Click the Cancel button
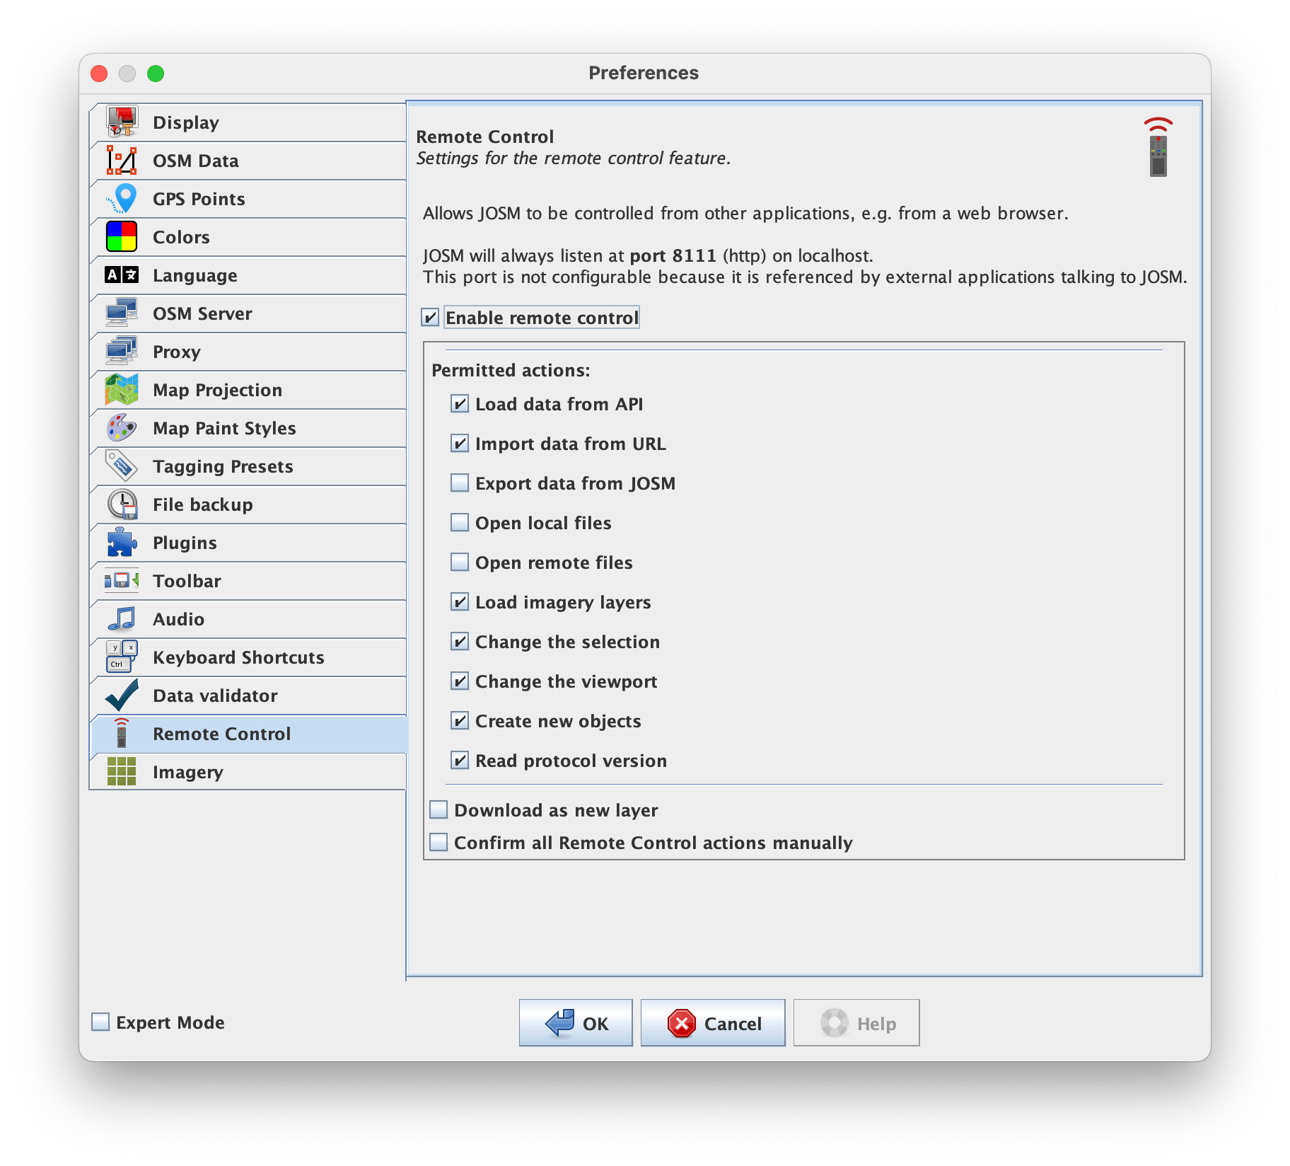The width and height of the screenshot is (1290, 1166). tap(713, 1023)
